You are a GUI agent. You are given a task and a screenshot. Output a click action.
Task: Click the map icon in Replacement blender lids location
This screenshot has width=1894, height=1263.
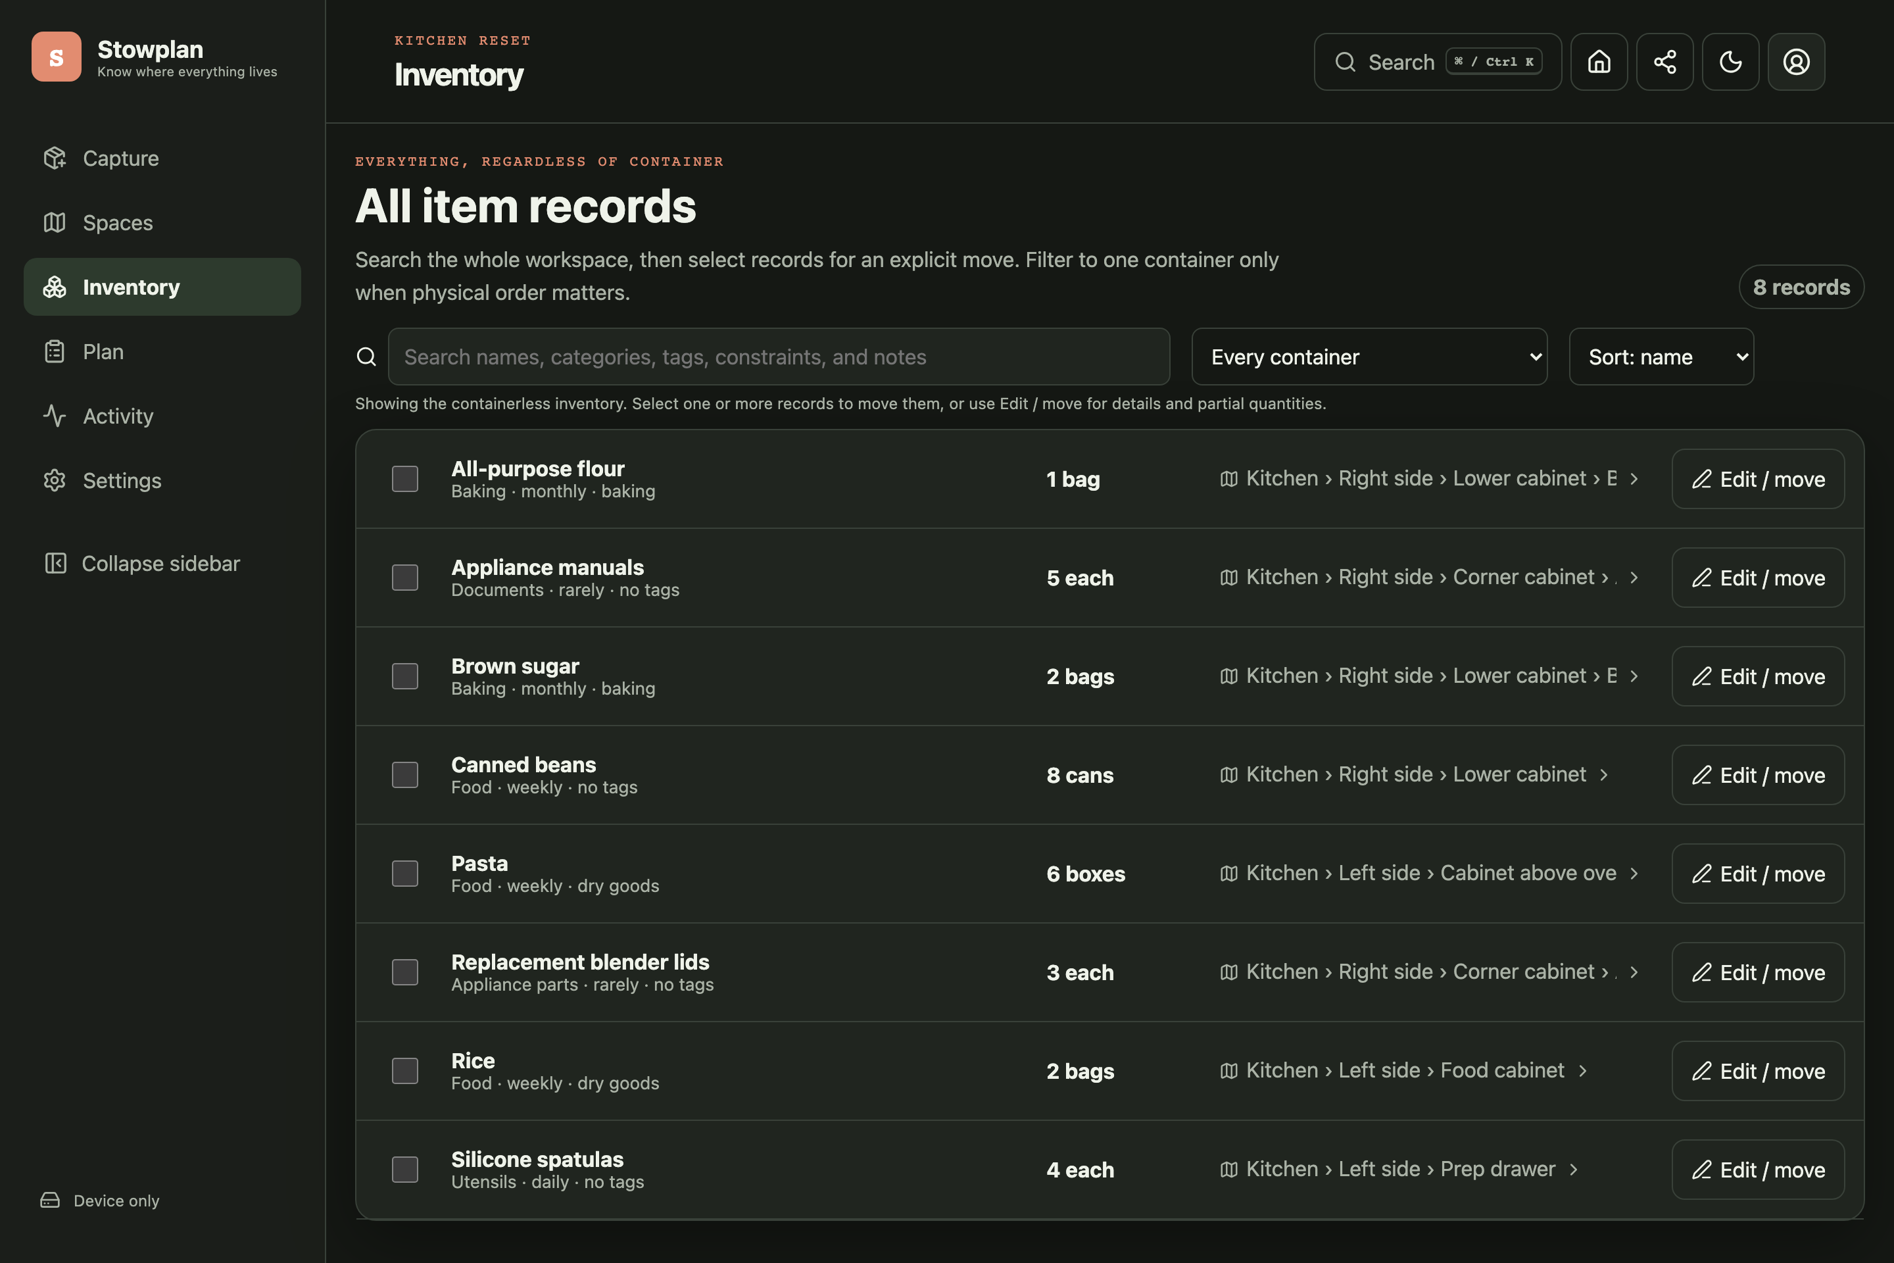pyautogui.click(x=1229, y=972)
